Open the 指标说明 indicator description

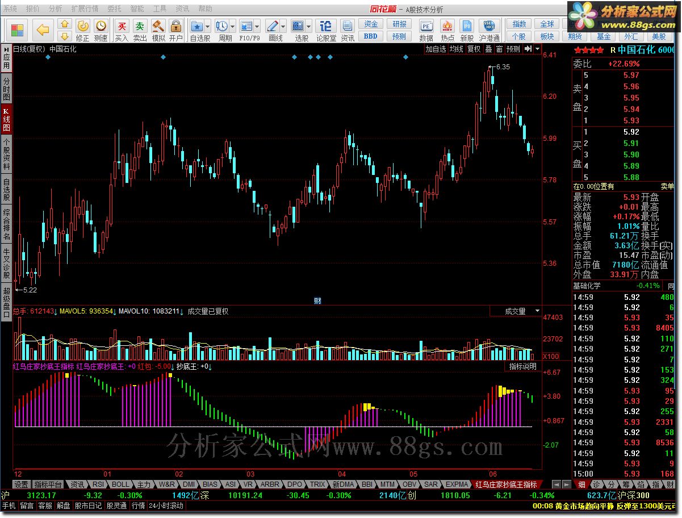click(522, 367)
